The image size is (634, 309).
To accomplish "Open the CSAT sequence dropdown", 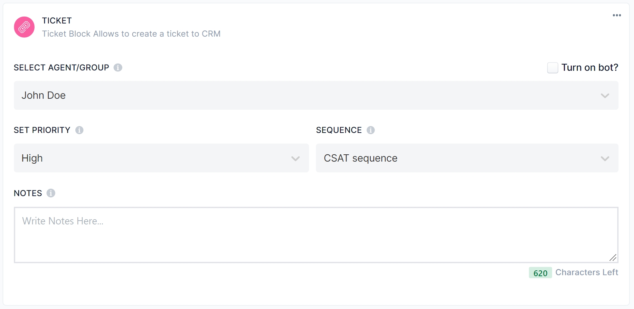I will pos(467,158).
